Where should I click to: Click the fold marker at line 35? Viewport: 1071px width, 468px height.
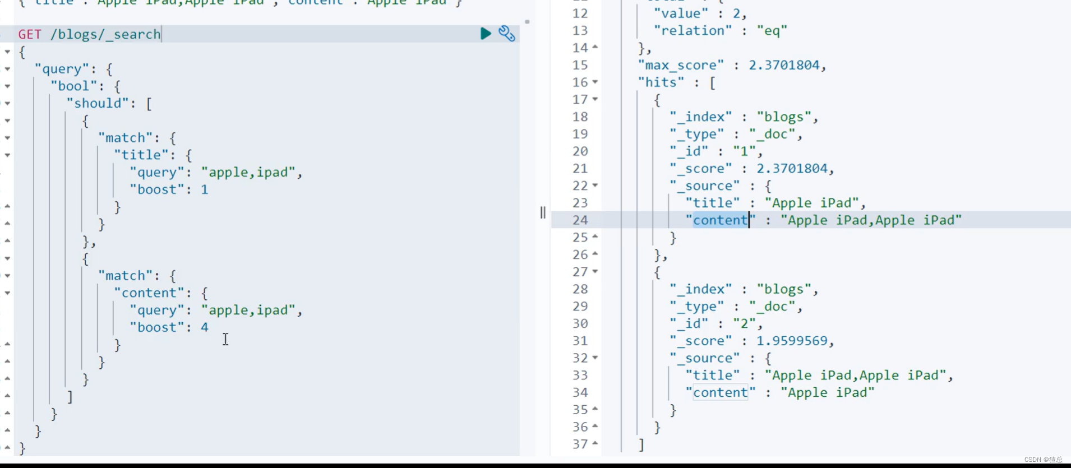click(595, 410)
